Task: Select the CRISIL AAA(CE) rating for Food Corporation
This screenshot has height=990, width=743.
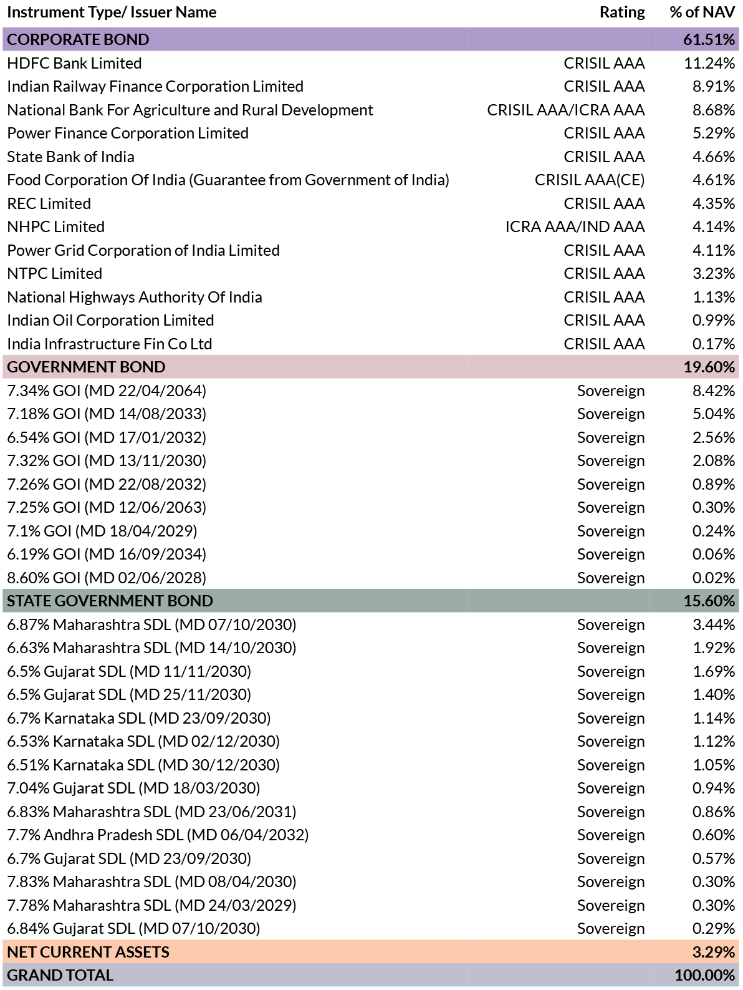Action: click(590, 180)
